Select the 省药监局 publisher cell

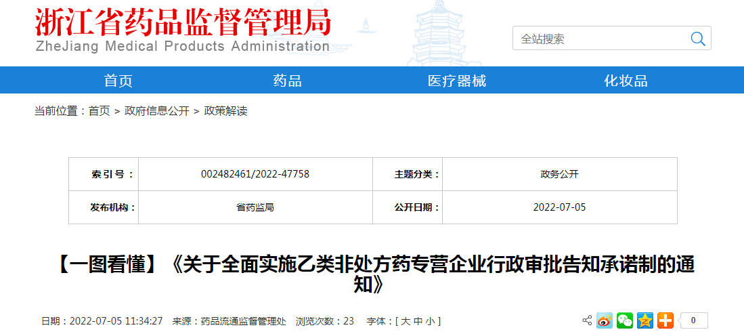[x=255, y=207]
